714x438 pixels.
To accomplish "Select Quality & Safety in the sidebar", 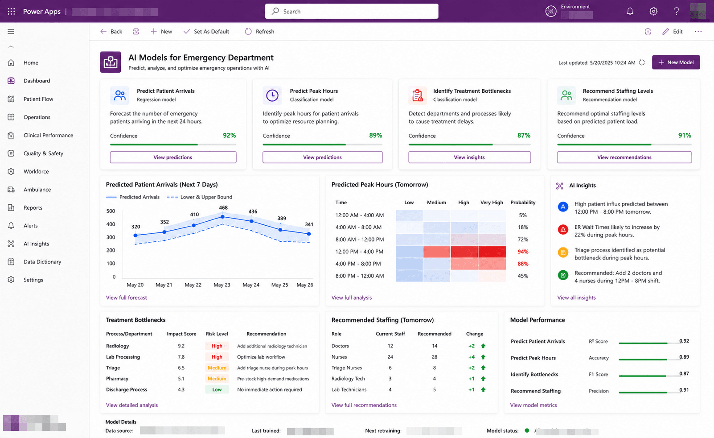I will click(x=43, y=153).
